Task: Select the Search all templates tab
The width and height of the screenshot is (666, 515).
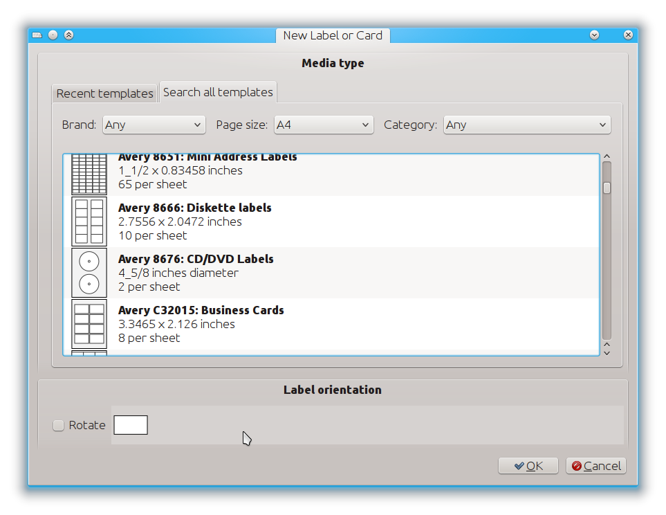Action: click(218, 92)
